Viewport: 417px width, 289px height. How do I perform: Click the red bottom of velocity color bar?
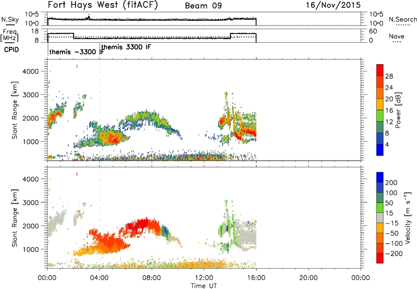(x=380, y=258)
